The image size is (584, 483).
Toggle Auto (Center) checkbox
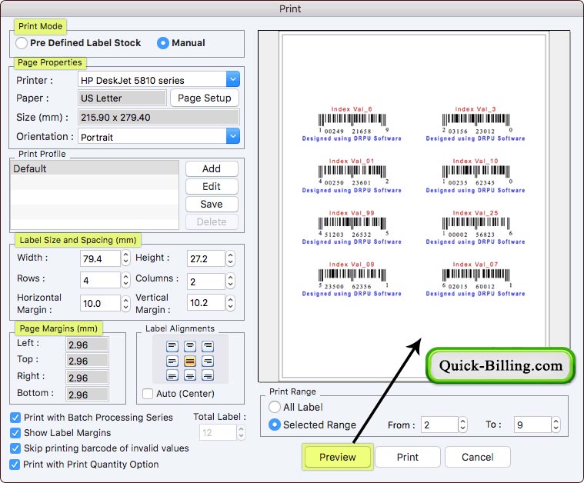[x=148, y=394]
